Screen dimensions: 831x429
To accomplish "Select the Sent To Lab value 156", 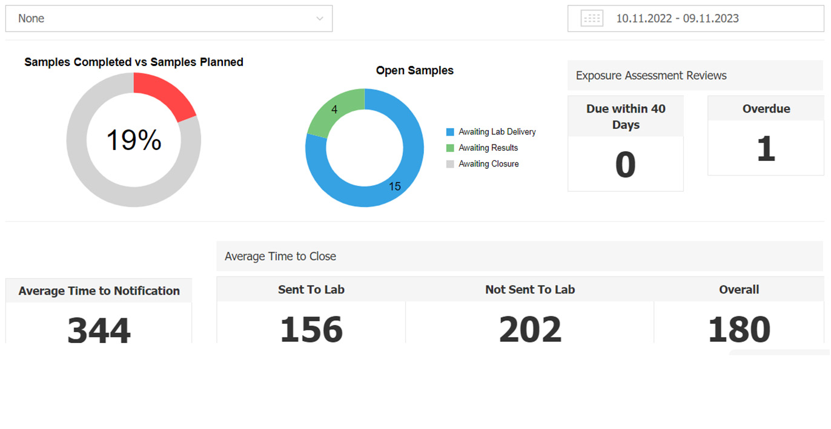I will point(311,330).
